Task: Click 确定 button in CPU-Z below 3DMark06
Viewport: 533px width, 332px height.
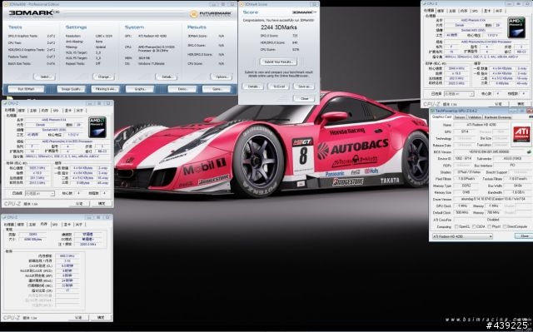Action: pyautogui.click(x=102, y=204)
